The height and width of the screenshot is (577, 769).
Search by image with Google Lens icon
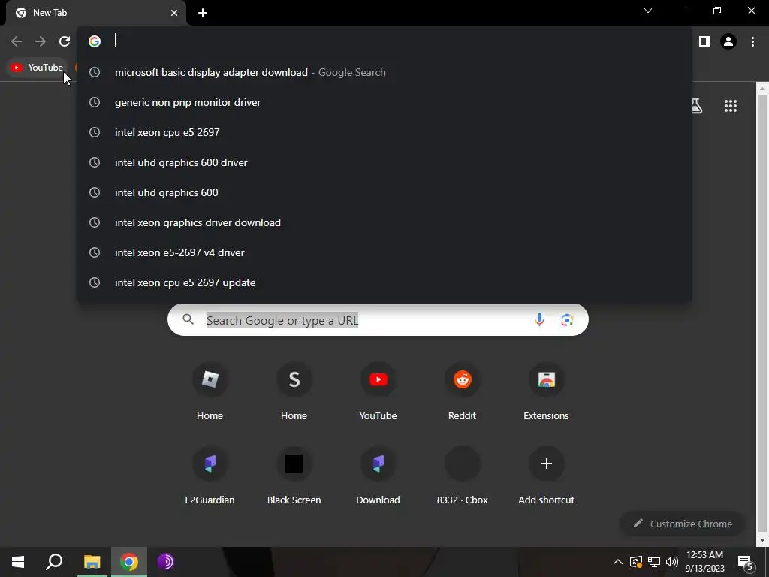[x=567, y=320]
